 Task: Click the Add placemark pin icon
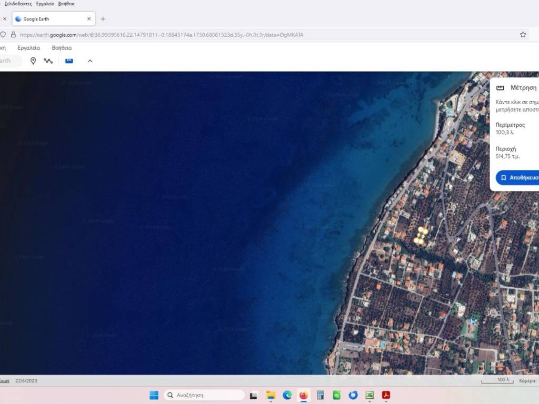33,61
